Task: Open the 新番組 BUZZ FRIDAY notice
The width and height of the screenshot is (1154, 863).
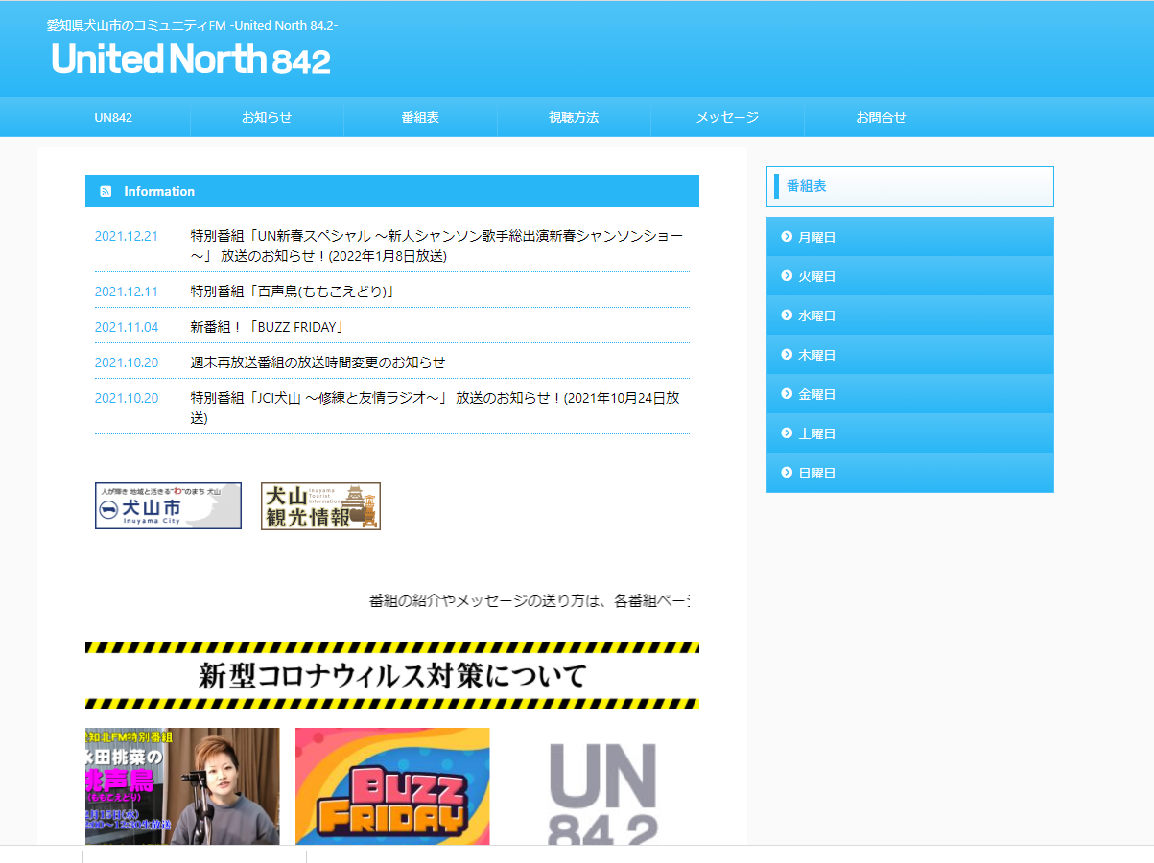Action: 267,327
